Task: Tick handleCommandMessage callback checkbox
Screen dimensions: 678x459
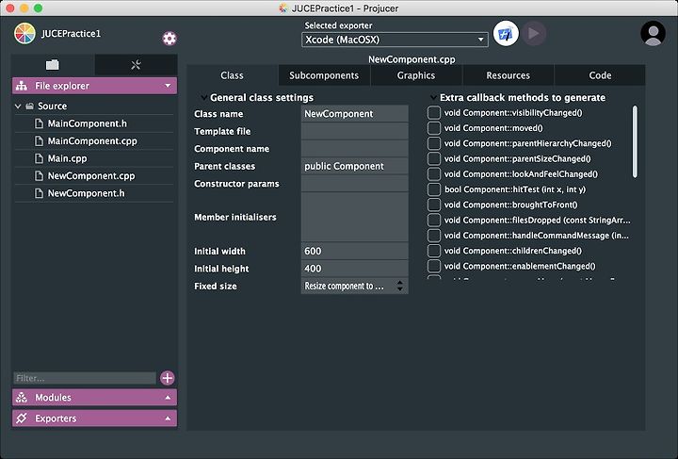Action: 434,236
